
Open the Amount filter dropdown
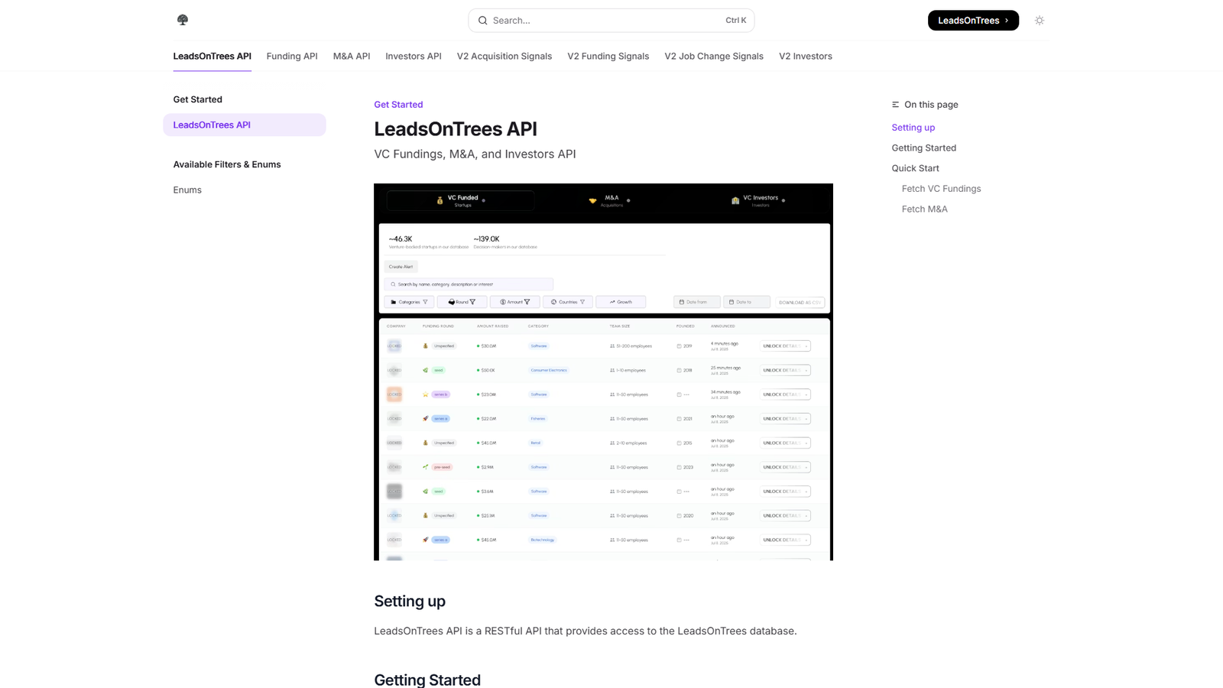point(514,301)
